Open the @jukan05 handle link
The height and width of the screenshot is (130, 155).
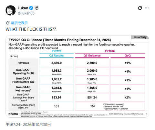tap(26, 13)
